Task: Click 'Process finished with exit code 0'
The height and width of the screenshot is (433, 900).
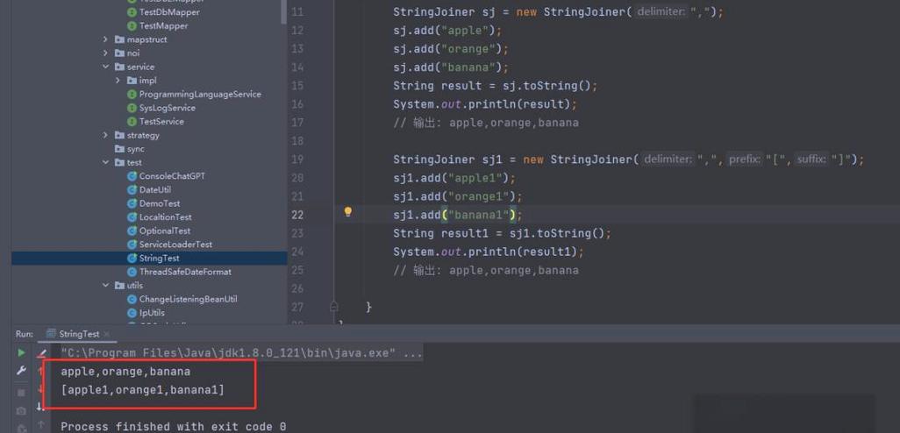Action: click(x=174, y=427)
